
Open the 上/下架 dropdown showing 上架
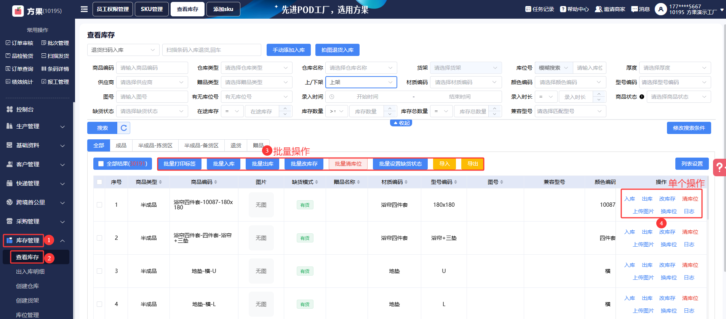(x=361, y=82)
